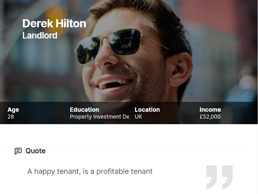Select the £52,000 income value

click(x=210, y=117)
